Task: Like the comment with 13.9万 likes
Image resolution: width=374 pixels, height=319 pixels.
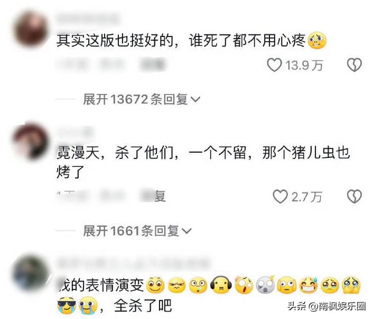Action: click(274, 65)
